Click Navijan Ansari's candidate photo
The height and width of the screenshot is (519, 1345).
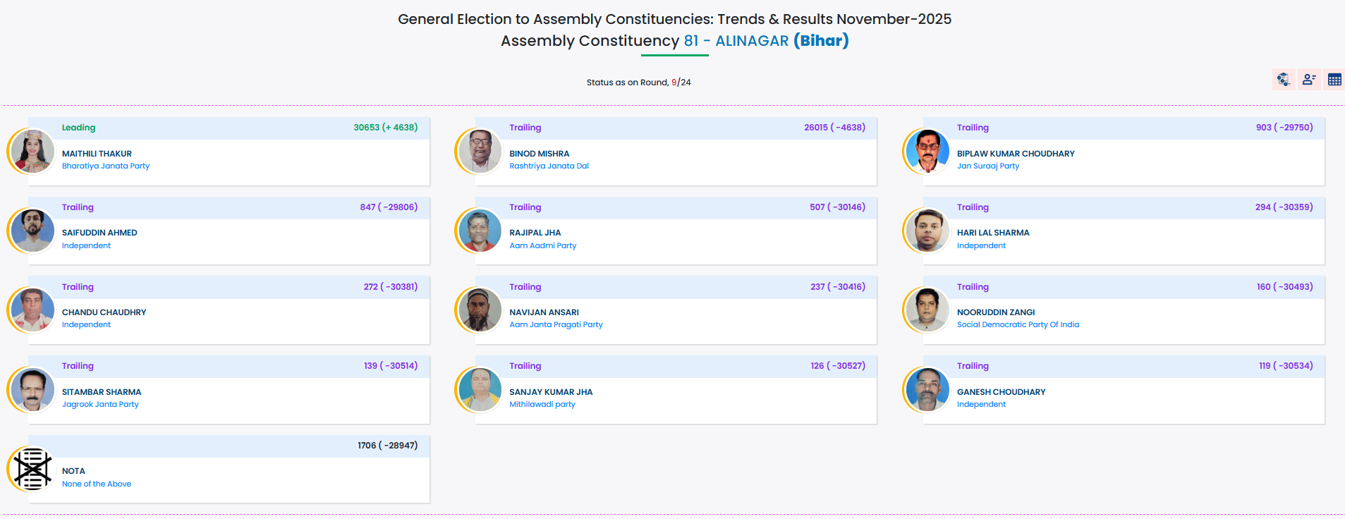[480, 310]
